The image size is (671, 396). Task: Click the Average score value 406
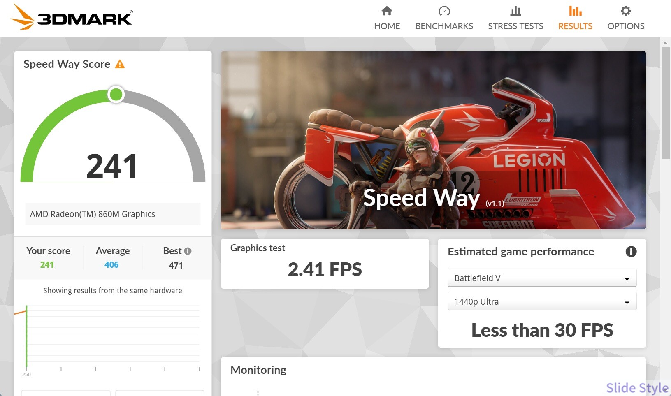coord(111,265)
